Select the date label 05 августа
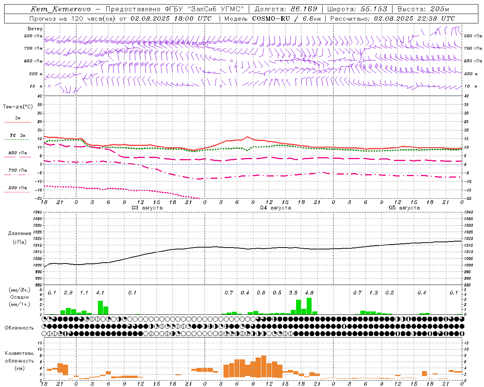The image size is (484, 387). (x=404, y=208)
